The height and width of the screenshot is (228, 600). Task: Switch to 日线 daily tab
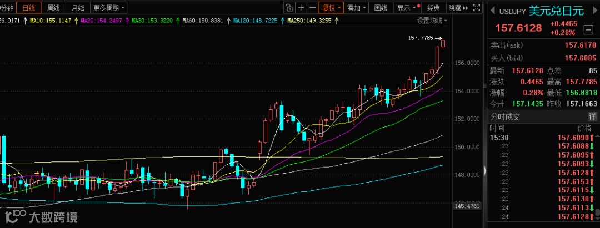click(x=28, y=8)
